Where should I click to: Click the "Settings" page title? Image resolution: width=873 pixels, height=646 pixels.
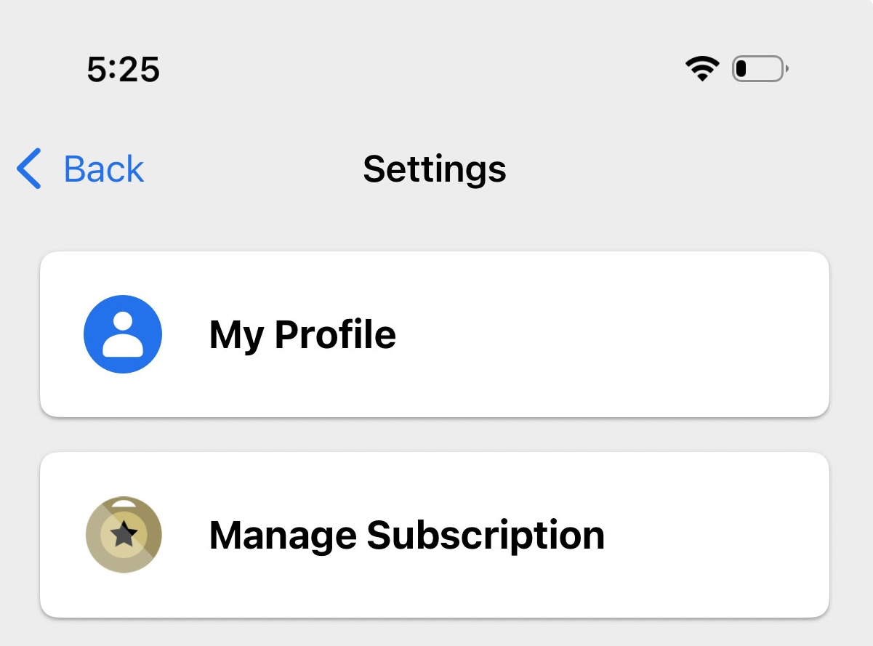434,169
